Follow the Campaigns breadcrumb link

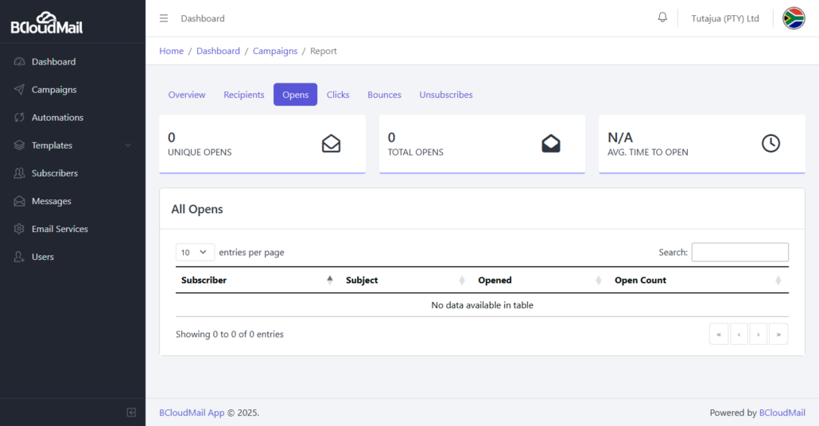[275, 51]
